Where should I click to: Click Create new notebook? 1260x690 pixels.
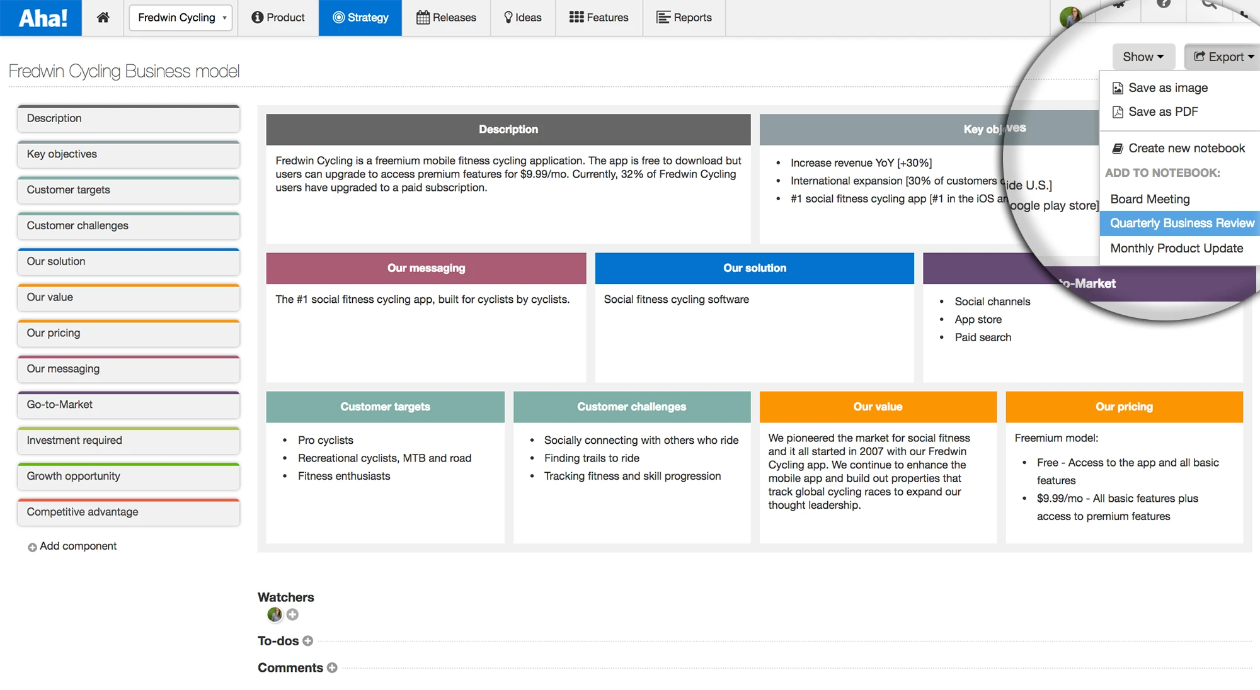[x=1186, y=148]
